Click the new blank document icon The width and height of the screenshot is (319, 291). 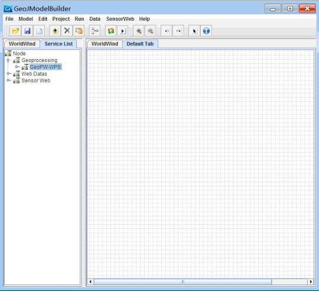click(39, 31)
